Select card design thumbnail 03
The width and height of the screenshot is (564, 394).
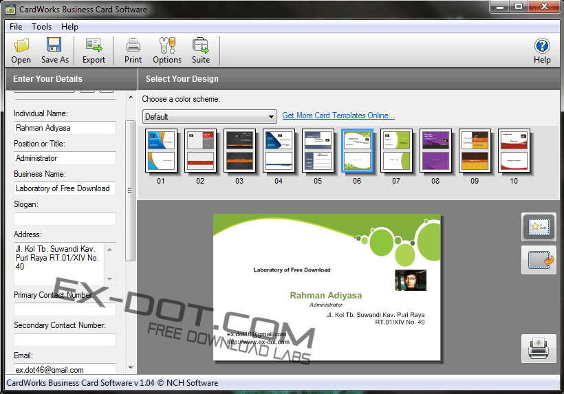(x=239, y=151)
